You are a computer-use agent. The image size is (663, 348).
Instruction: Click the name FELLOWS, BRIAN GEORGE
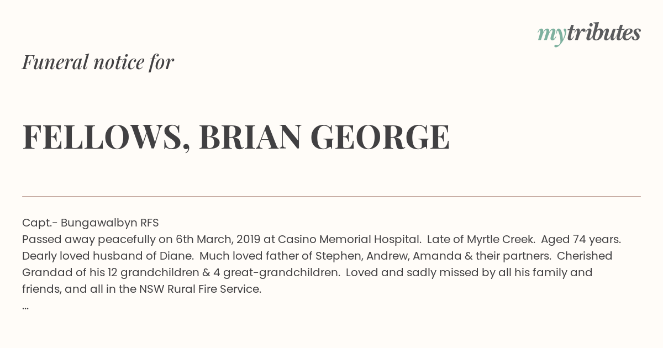[236, 137]
